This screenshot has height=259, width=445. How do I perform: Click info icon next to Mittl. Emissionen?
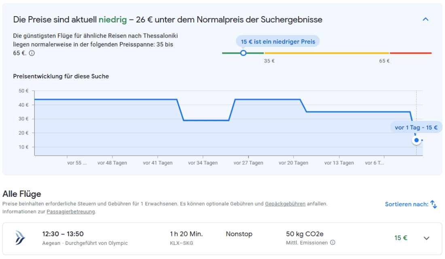pyautogui.click(x=333, y=243)
